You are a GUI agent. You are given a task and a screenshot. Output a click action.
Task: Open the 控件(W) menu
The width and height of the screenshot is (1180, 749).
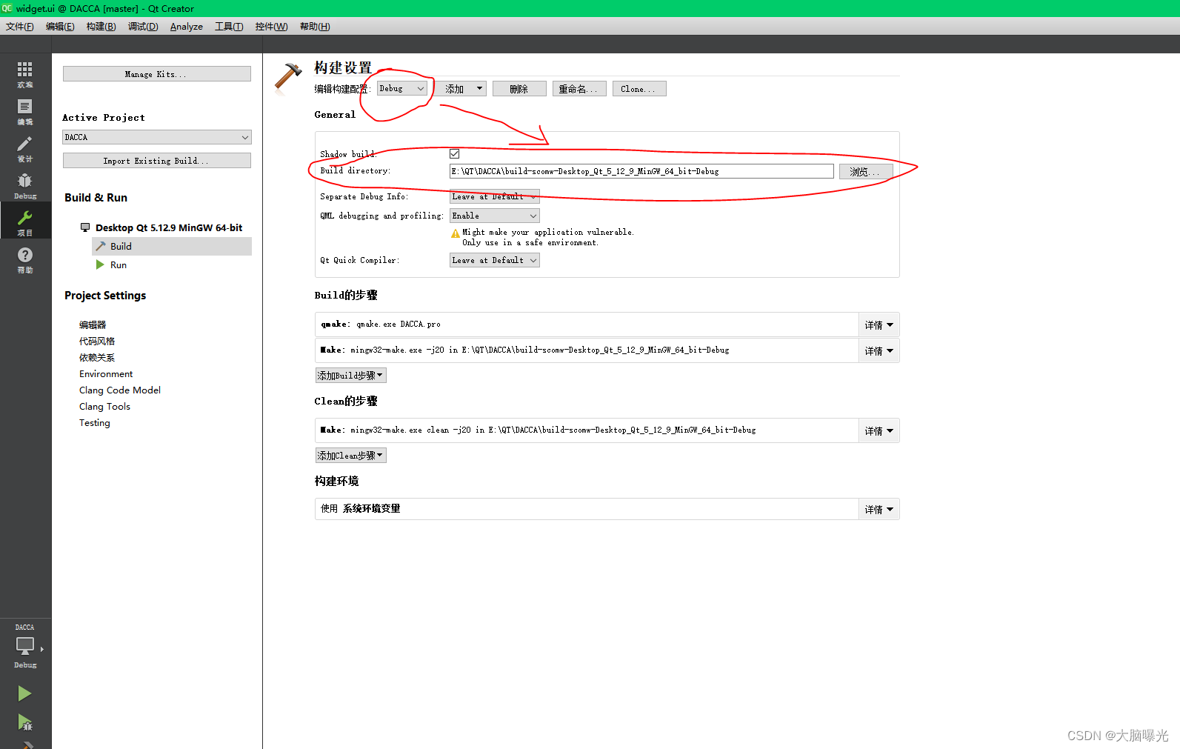271,27
